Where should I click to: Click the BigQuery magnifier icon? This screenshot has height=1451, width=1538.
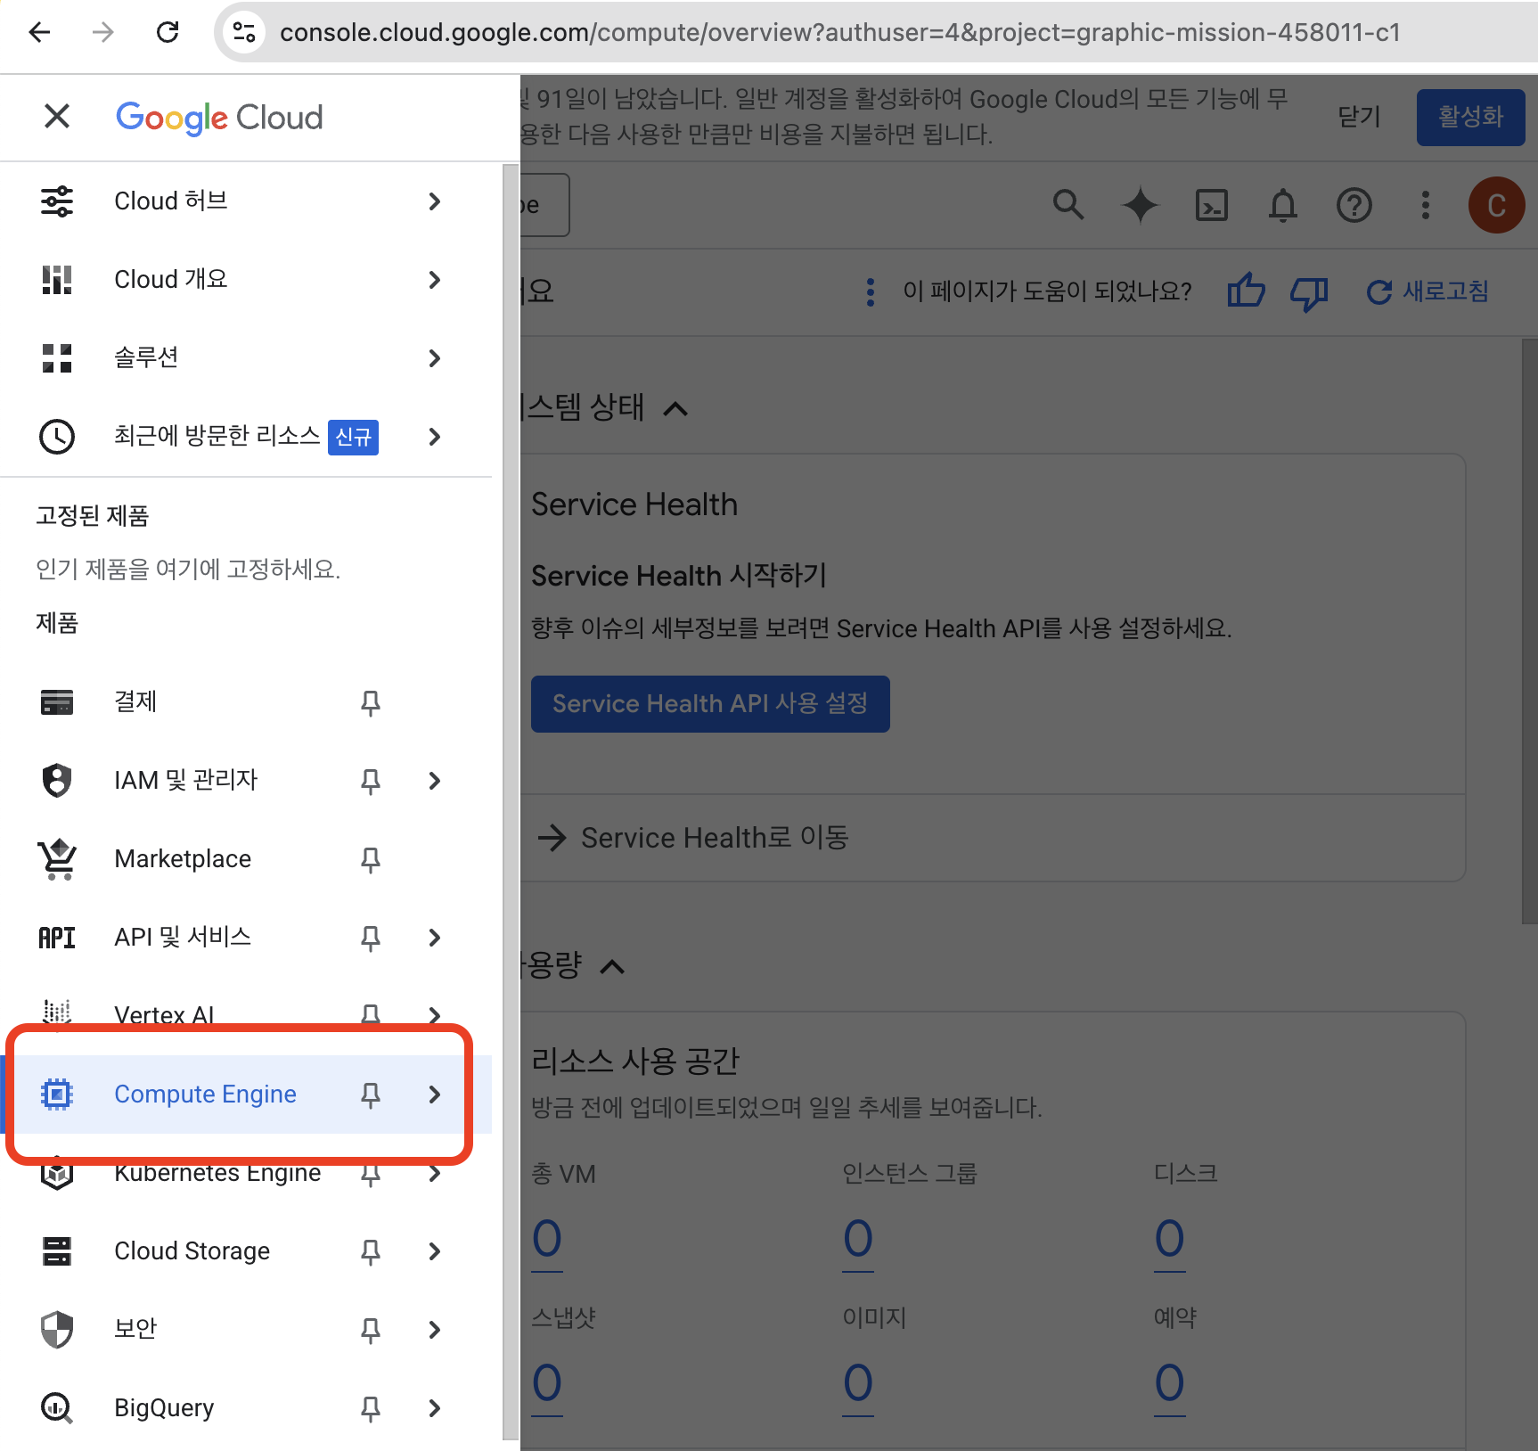(57, 1408)
